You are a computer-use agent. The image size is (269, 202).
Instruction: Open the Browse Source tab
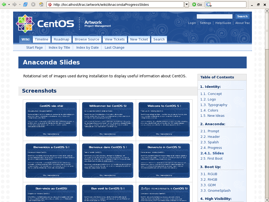click(87, 39)
